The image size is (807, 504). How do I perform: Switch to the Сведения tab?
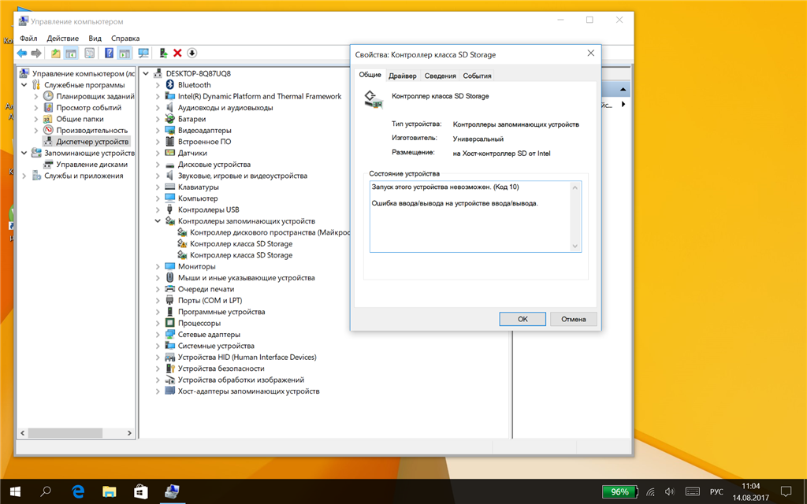tap(440, 76)
